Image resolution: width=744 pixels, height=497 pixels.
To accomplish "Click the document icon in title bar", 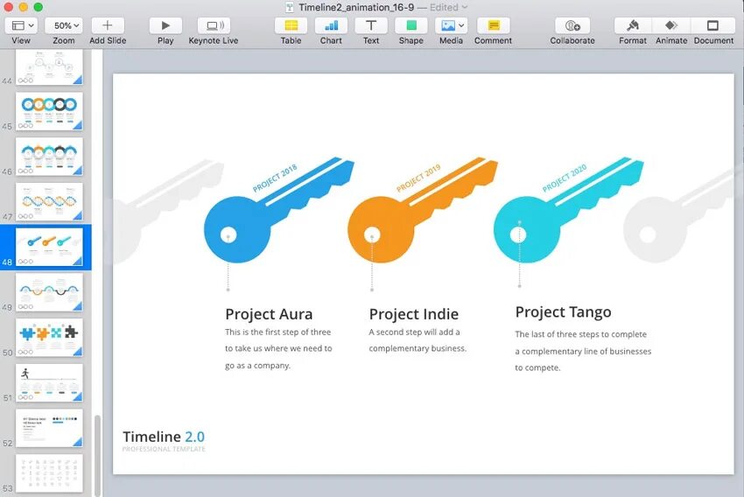I will 289,7.
